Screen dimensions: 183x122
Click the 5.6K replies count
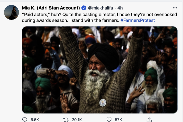pyautogui.click(x=35, y=120)
